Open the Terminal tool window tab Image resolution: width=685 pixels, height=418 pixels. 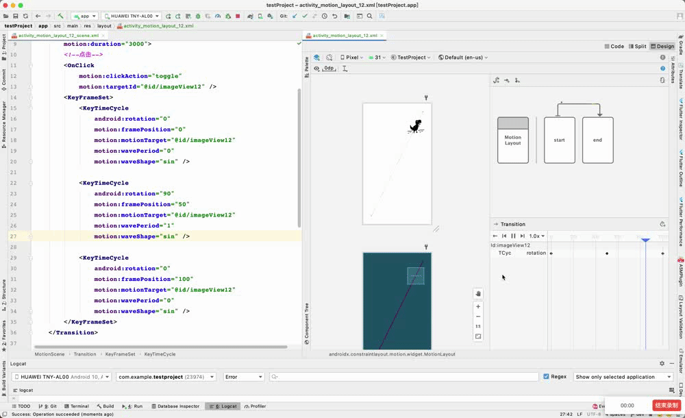(77, 406)
